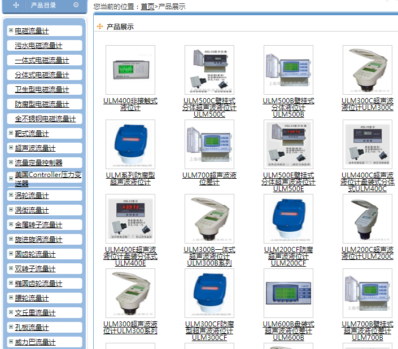Viewport: 398px width, 349px height.
Task: Click the circular icon in 产品目录 header
Action: pos(76,5)
